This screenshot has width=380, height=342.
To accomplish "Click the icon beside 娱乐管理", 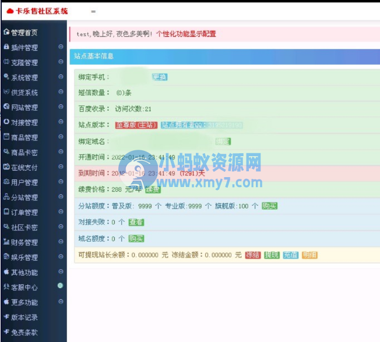I will coord(6,256).
